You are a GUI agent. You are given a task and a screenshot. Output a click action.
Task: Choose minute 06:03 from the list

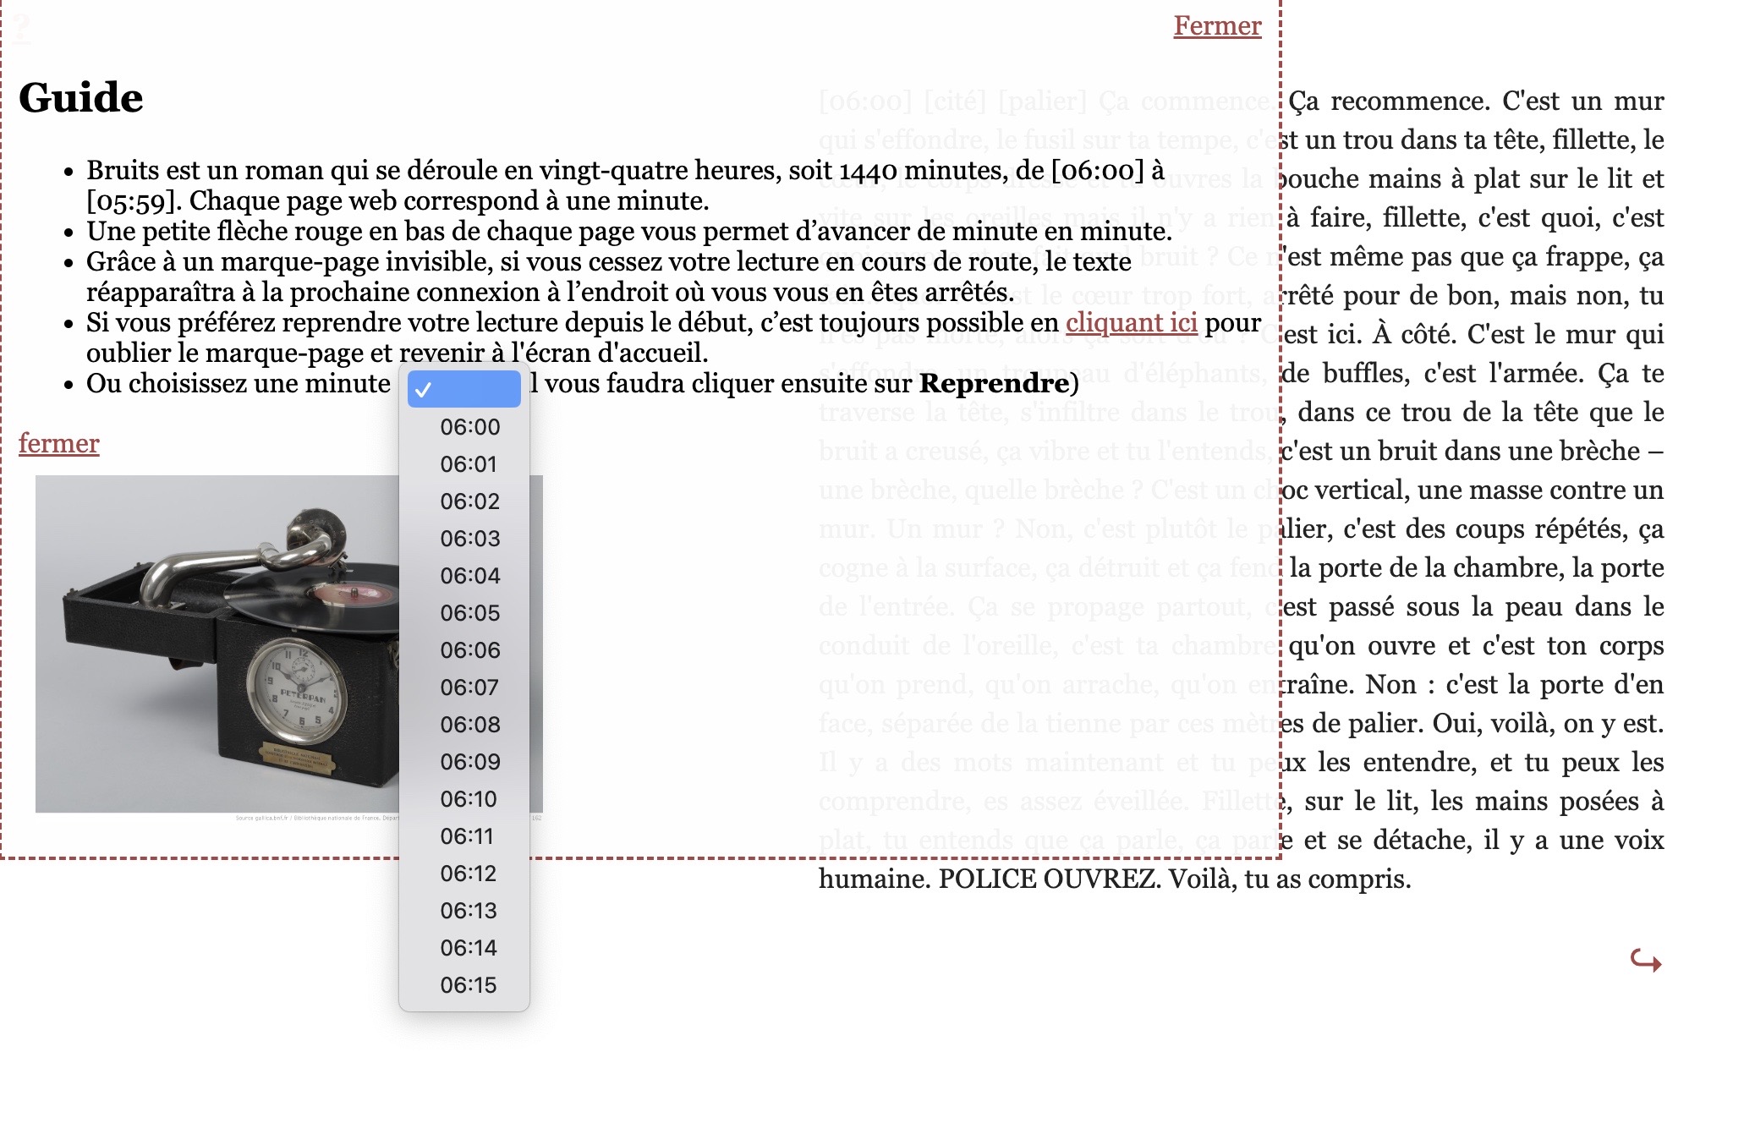464,539
